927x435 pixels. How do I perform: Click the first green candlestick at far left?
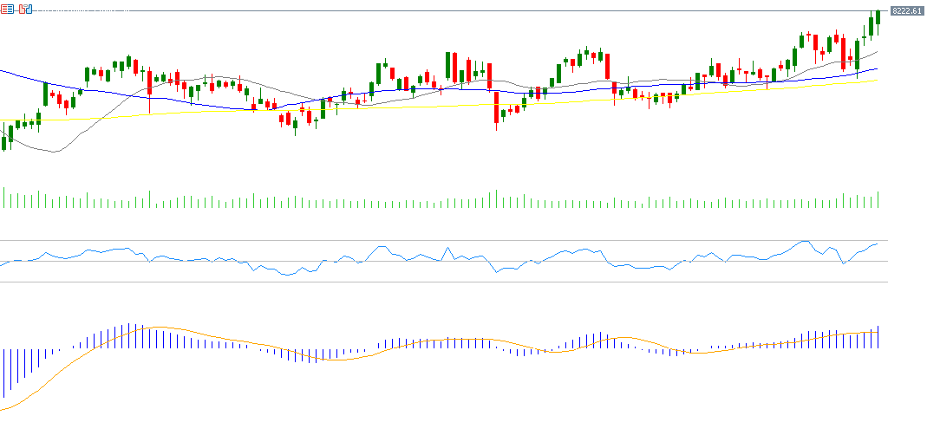[x=3, y=142]
